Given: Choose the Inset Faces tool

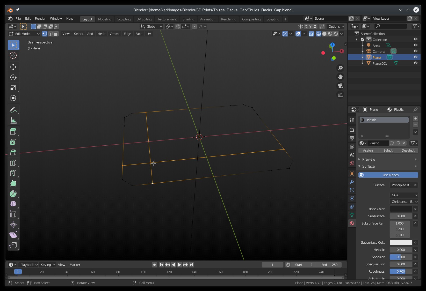Looking at the screenshot, I should pyautogui.click(x=13, y=142).
